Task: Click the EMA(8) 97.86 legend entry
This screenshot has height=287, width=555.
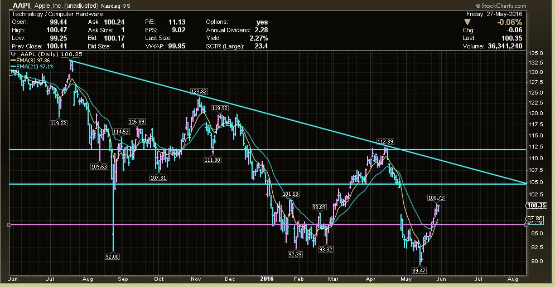Action: pos(31,61)
